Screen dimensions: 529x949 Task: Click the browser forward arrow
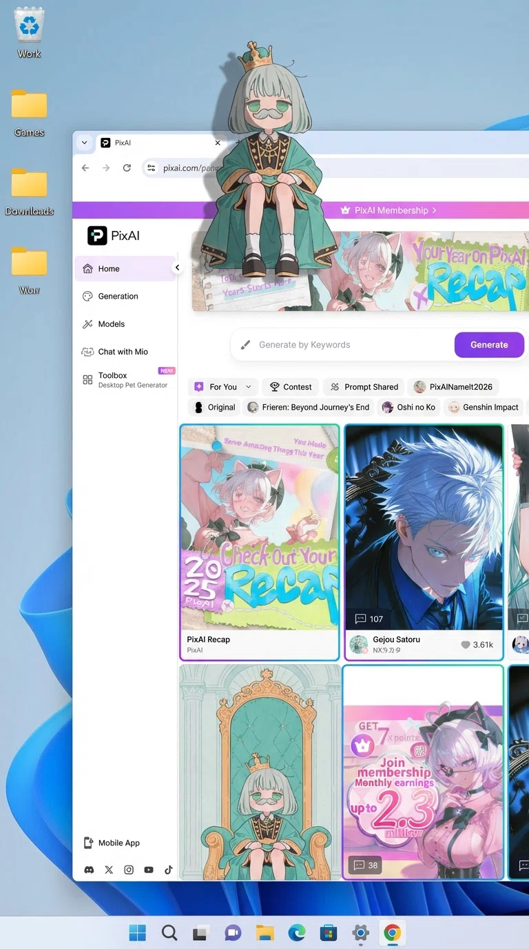(x=106, y=168)
